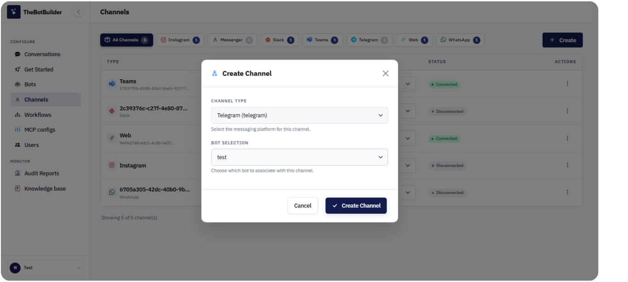This screenshot has height=282, width=628.
Task: Click the Teams channel type icon
Action: [x=112, y=84]
